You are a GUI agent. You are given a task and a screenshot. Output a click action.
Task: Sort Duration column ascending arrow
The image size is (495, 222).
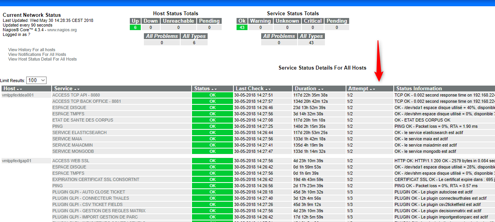319,89
